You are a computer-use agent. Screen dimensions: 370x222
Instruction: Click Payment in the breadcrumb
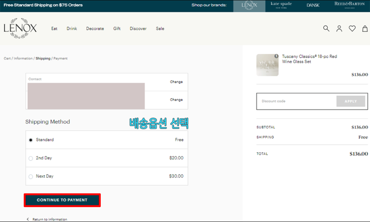60,59
